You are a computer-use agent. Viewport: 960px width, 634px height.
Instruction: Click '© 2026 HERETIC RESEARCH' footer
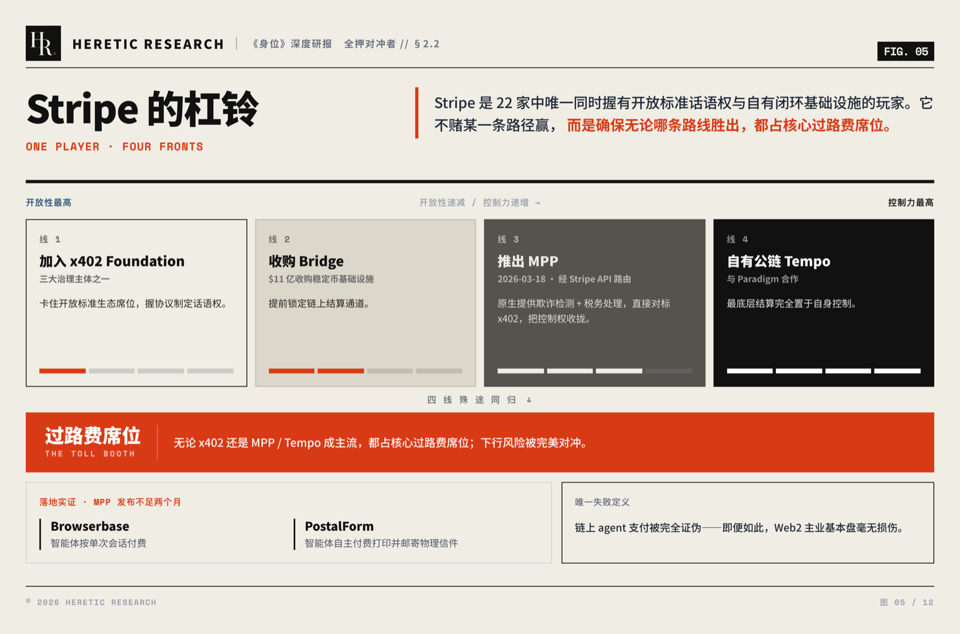[91, 602]
